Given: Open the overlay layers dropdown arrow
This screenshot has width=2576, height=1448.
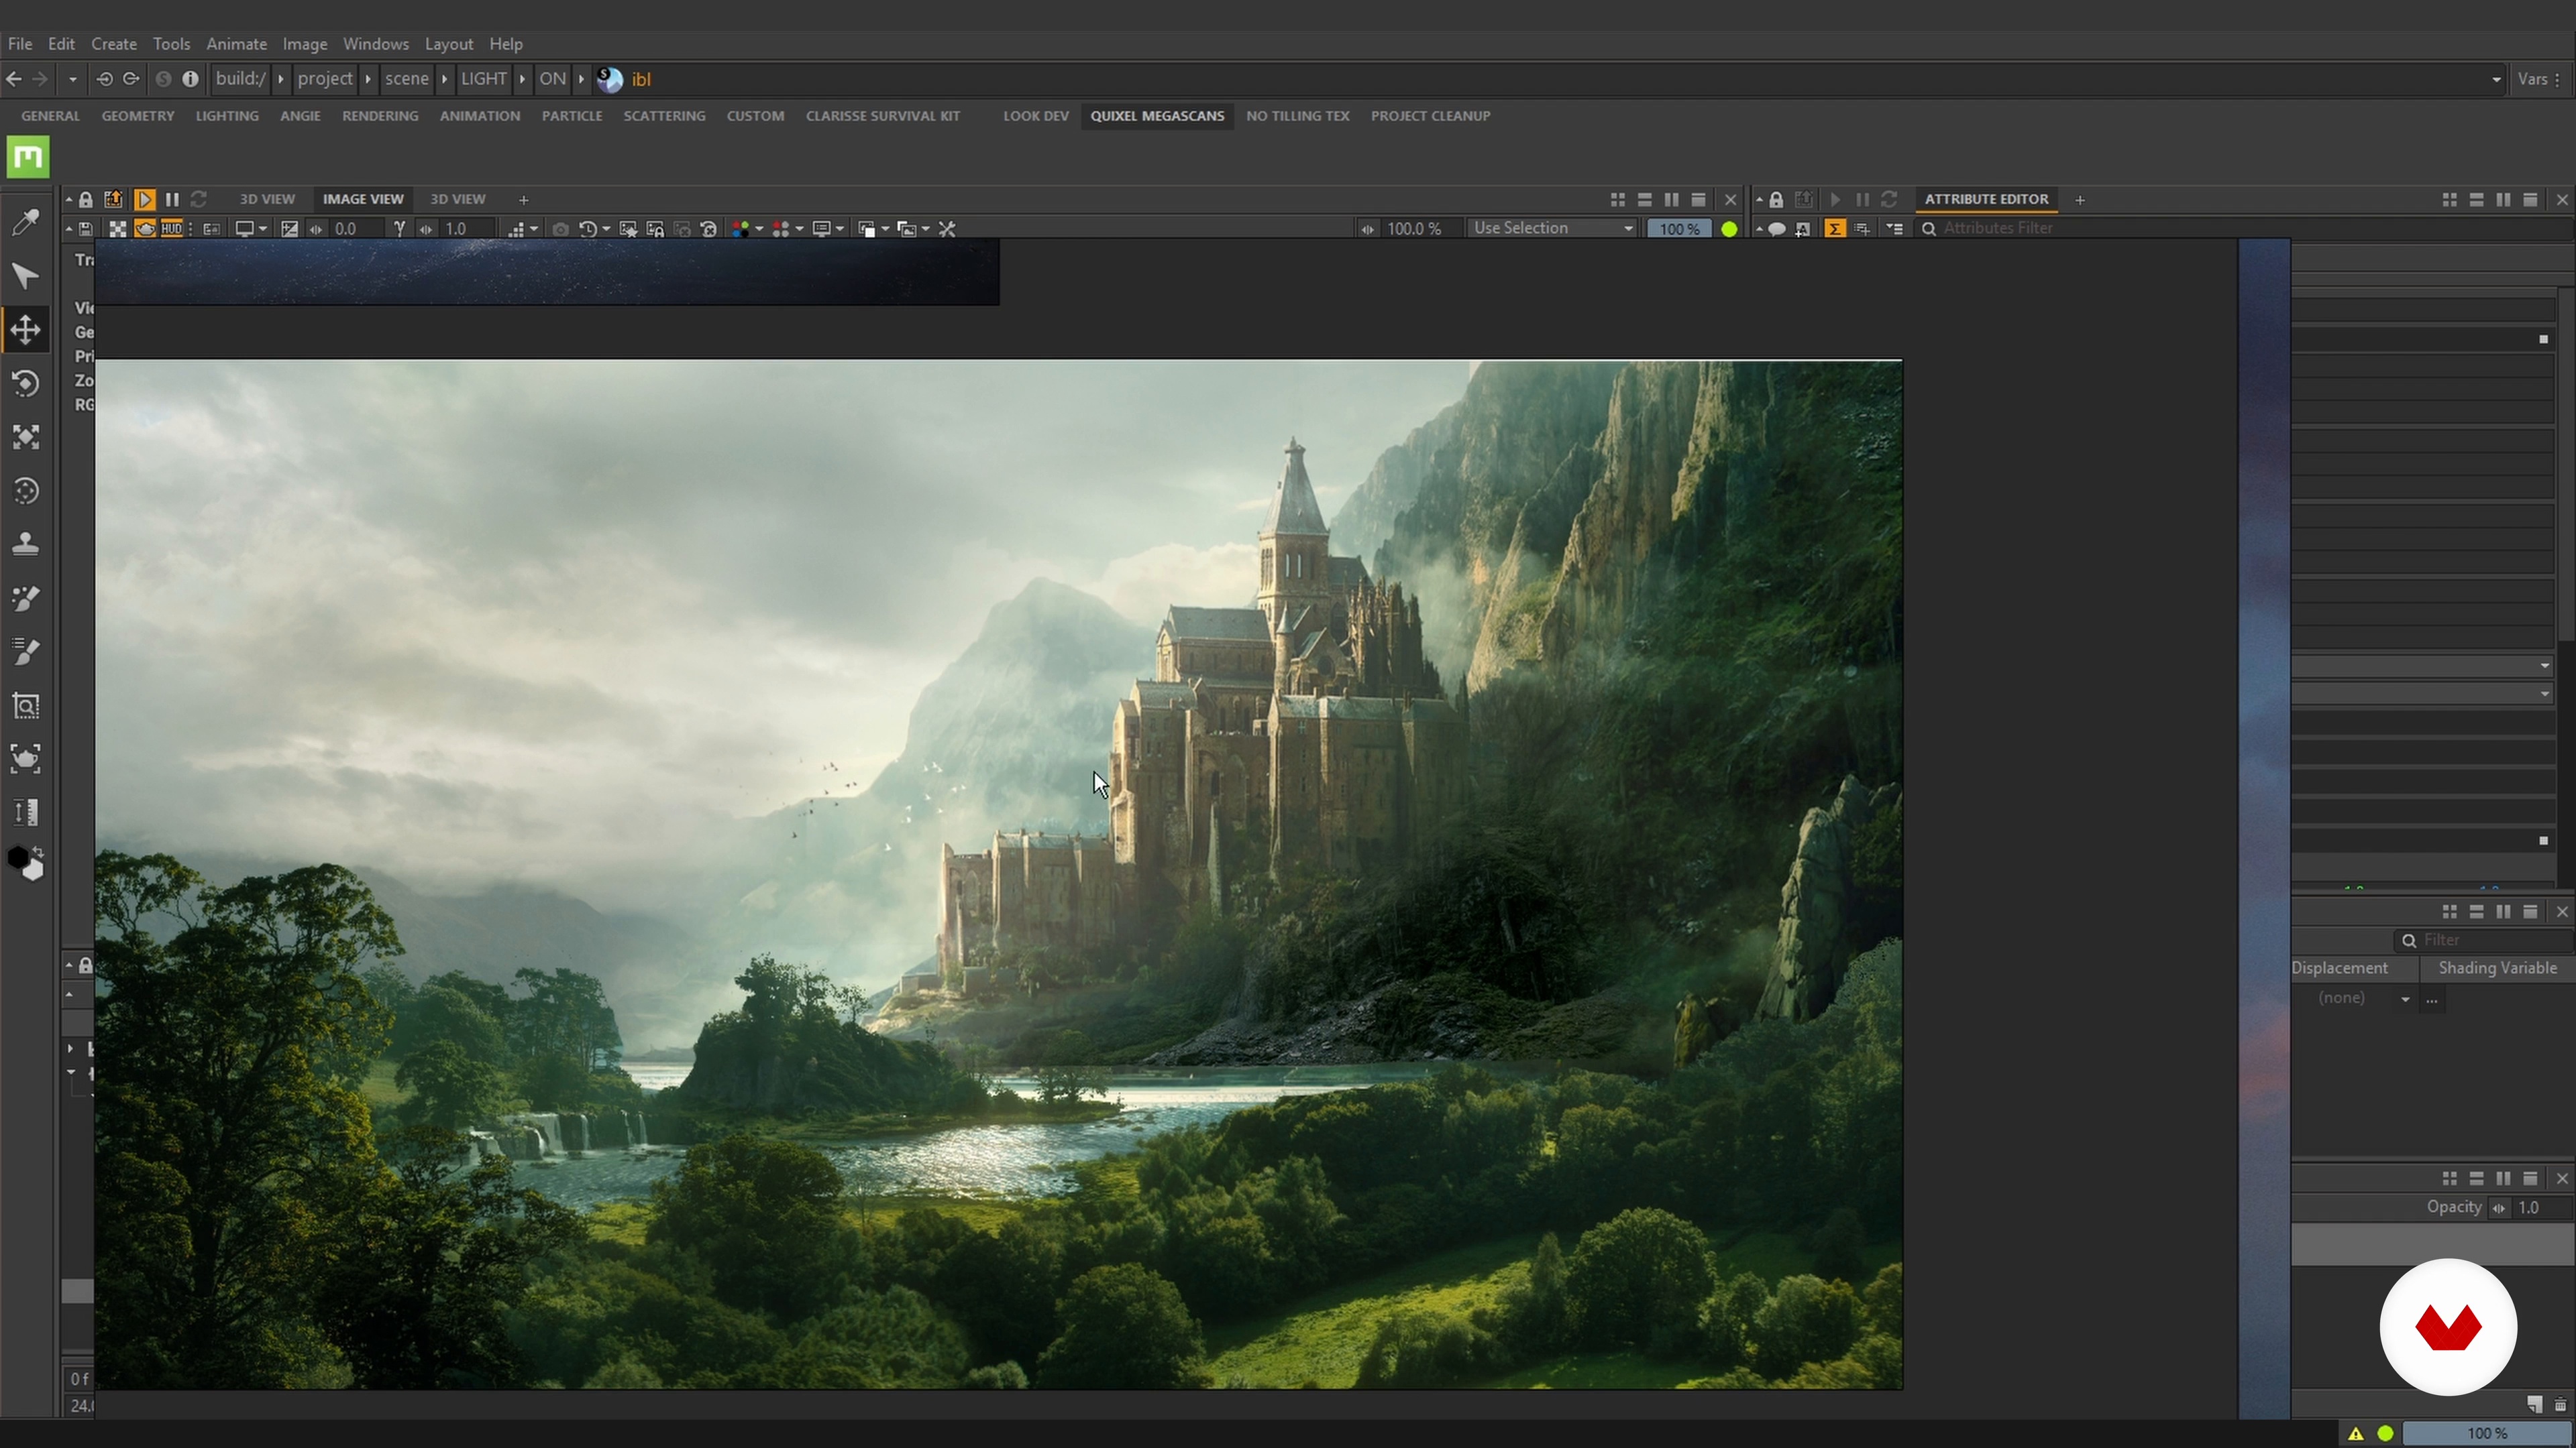Looking at the screenshot, I should pos(885,229).
